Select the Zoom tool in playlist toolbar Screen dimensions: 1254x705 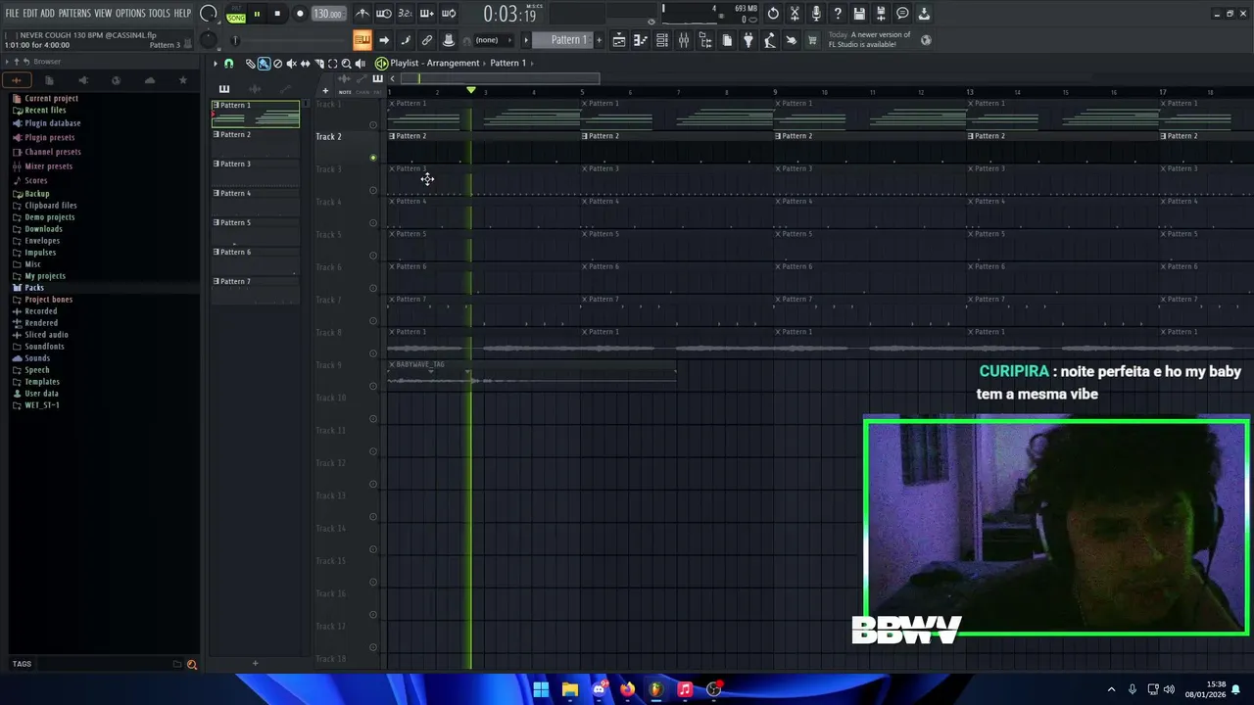(x=346, y=64)
